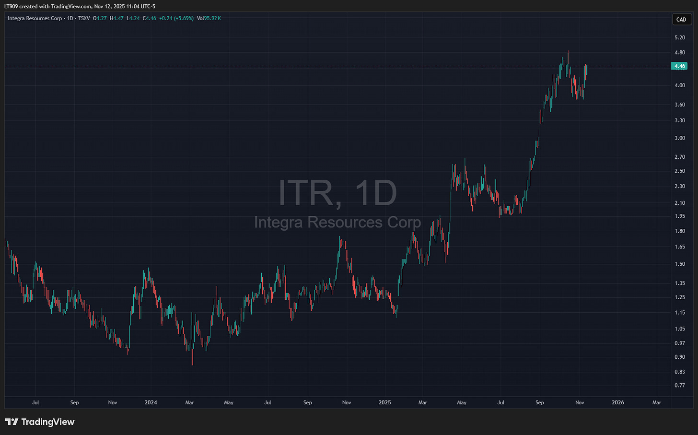Click the 1.95 price axis label
This screenshot has height=435, width=698.
tap(679, 216)
